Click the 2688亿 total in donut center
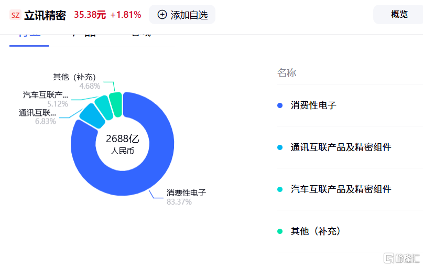The width and height of the screenshot is (423, 267). (x=123, y=138)
